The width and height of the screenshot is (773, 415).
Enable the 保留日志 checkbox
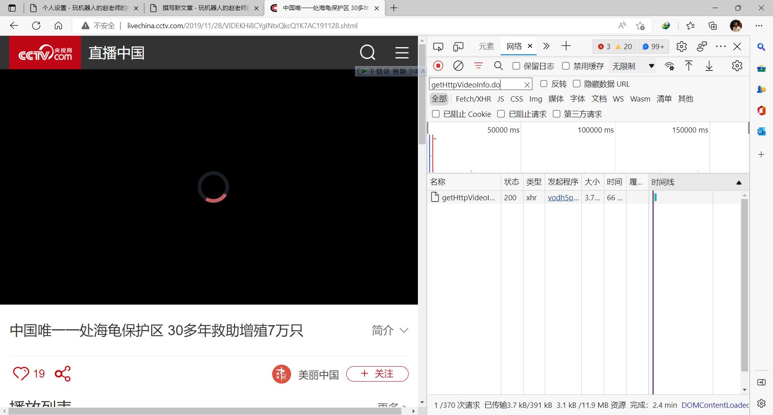[516, 66]
